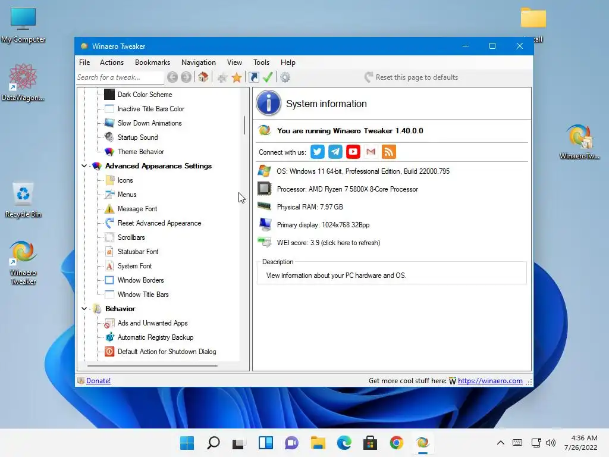Open Microsoft Store from taskbar
Image resolution: width=609 pixels, height=457 pixels.
370,443
